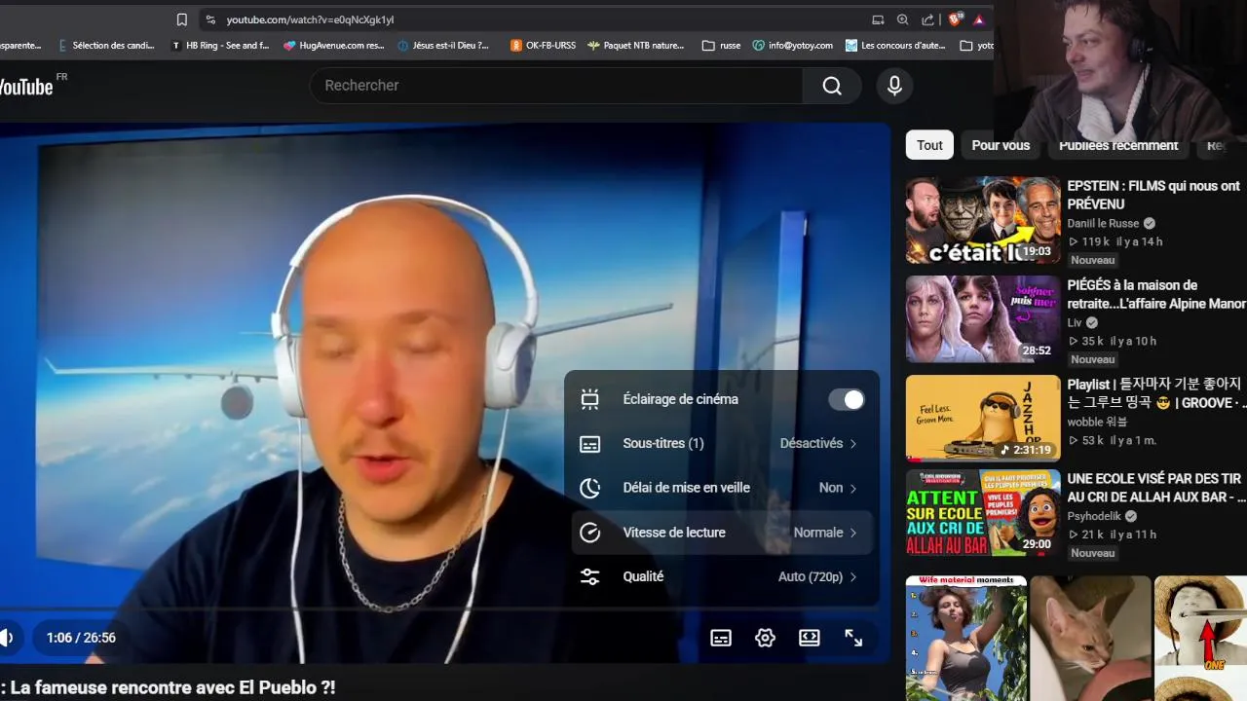Open 'Wife material moments' short thumbnail
The width and height of the screenshot is (1247, 701).
966,639
